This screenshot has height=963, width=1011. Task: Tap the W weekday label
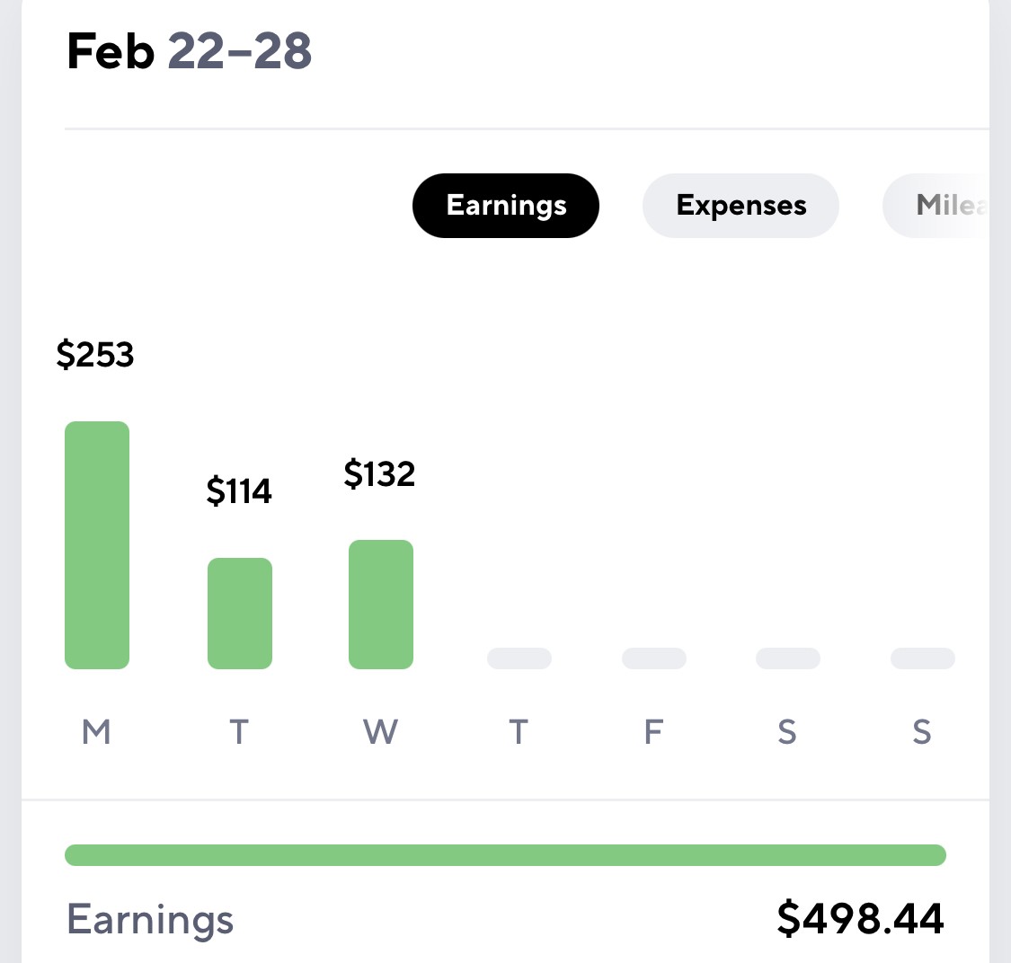click(380, 732)
